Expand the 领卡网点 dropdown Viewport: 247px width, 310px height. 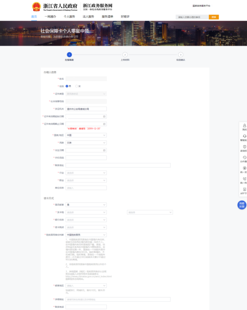[86, 227]
